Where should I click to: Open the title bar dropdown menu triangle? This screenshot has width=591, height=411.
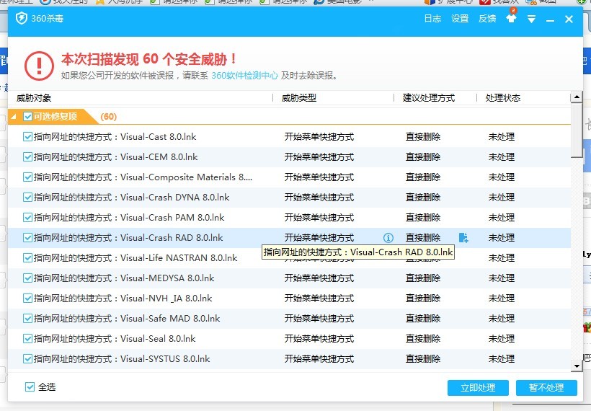(531, 19)
